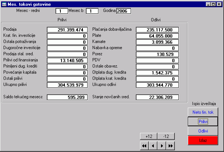Click the Stanje novčanih sred. label

[x=111, y=97]
